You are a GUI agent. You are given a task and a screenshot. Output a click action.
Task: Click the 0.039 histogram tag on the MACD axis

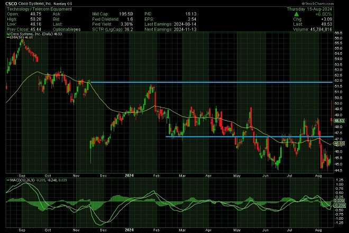click(339, 201)
